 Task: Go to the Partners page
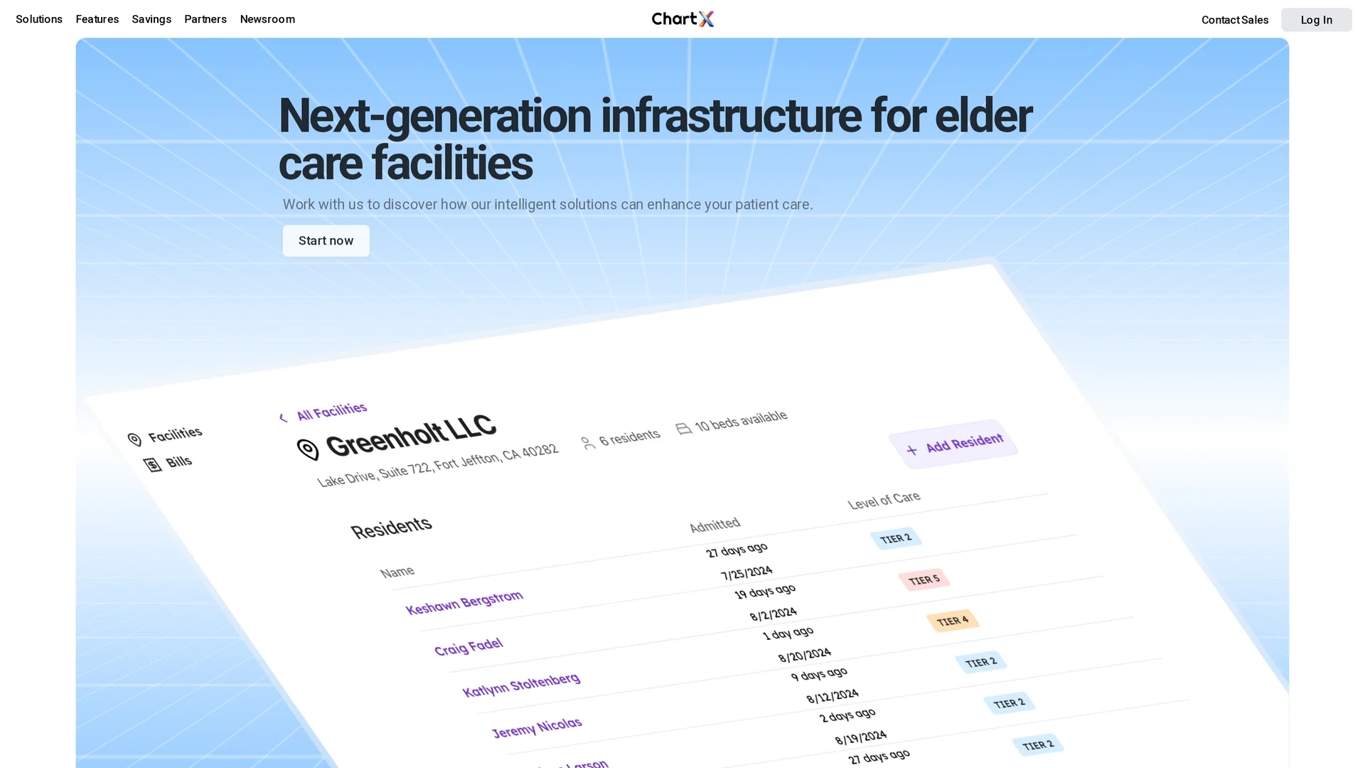(x=205, y=19)
